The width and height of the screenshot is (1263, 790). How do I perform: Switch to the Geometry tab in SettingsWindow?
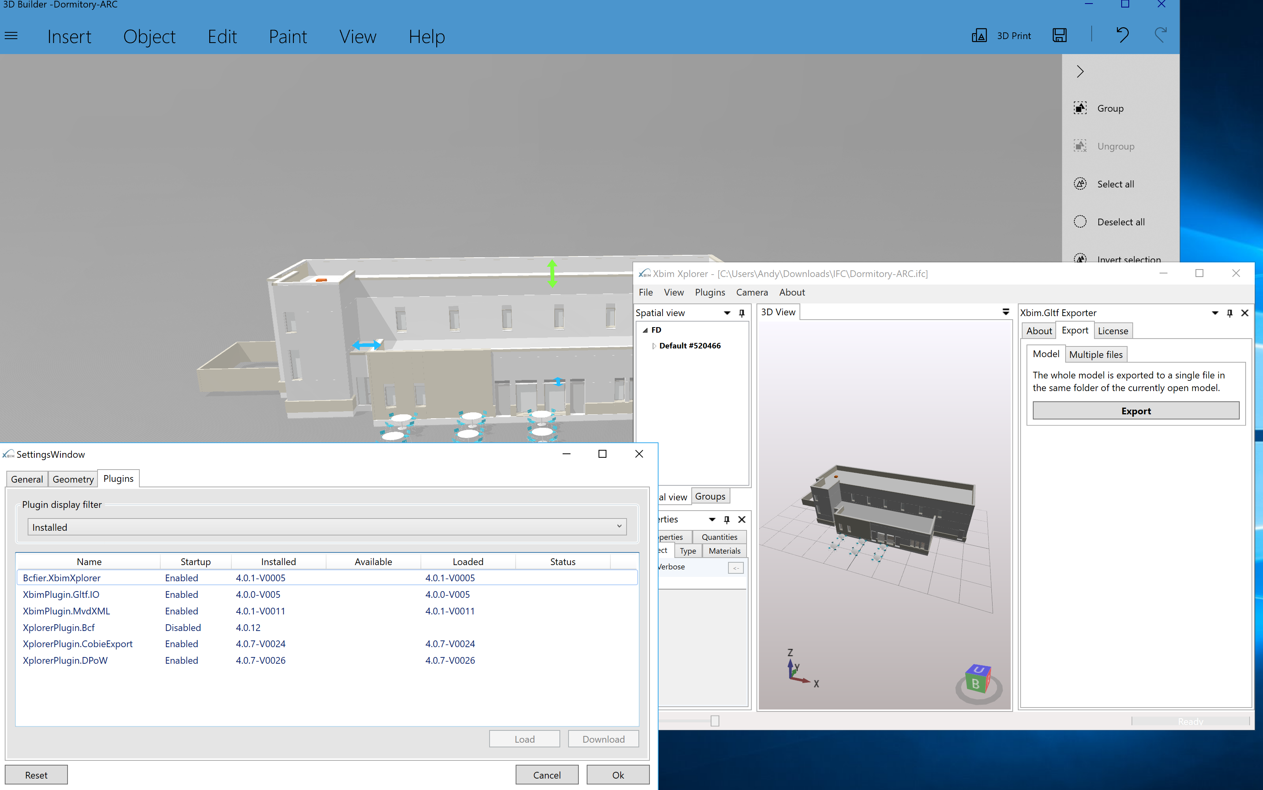click(73, 479)
